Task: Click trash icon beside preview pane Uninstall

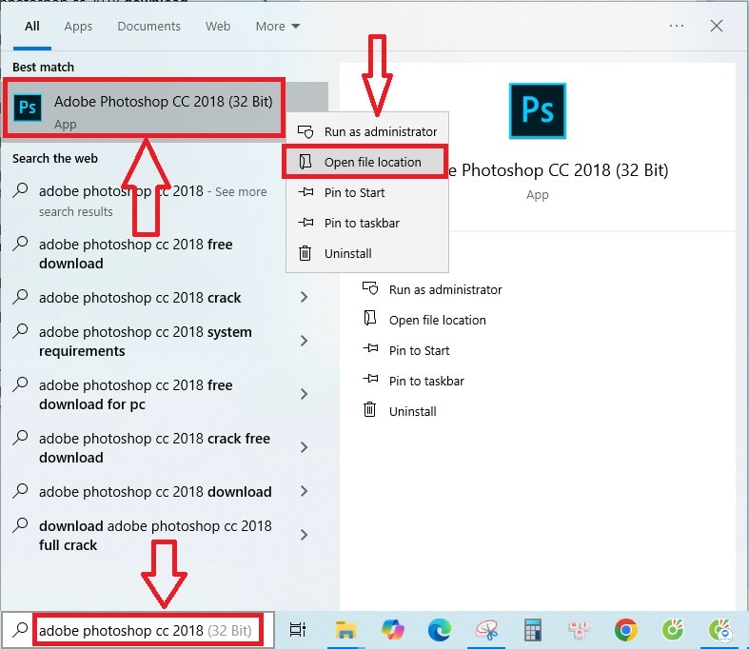Action: (369, 410)
